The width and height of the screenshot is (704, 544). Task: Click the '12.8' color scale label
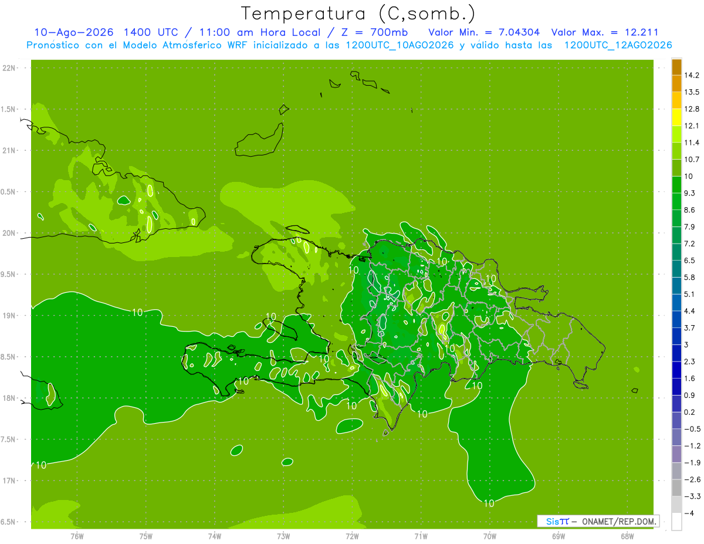tap(692, 109)
